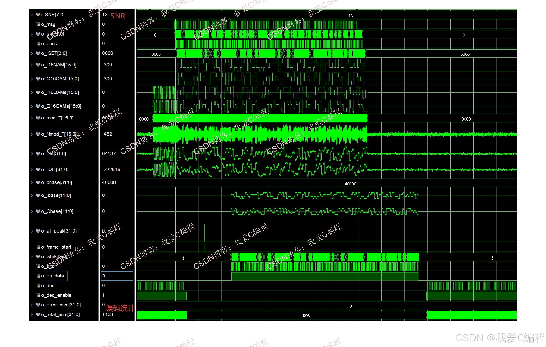The width and height of the screenshot is (546, 347).
Task: Click the bus icon beside o_total_num[31:0]
Action: [x=38, y=315]
